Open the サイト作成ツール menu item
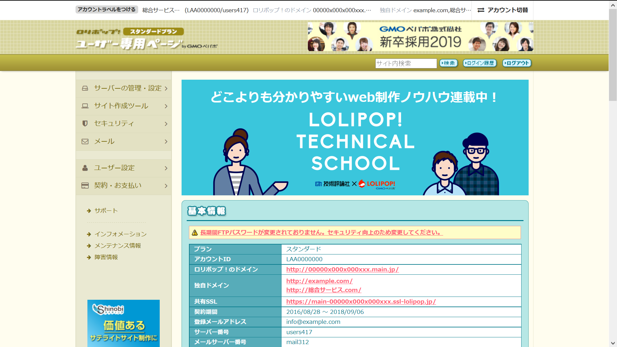This screenshot has height=347, width=617. point(121,106)
